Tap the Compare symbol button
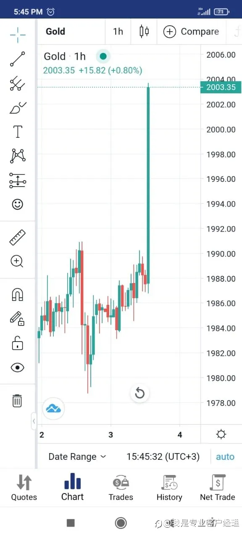 tap(191, 32)
